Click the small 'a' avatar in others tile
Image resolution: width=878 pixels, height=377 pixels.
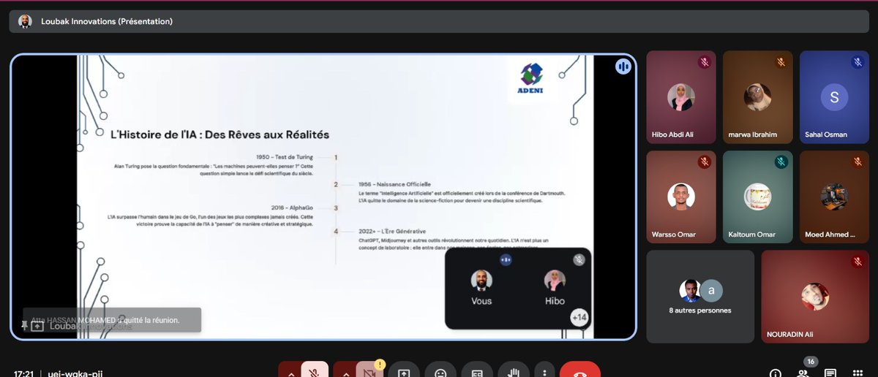pos(712,290)
